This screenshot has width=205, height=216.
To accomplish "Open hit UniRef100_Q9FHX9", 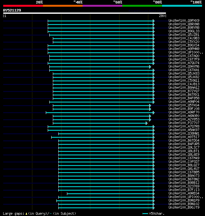I will (x=184, y=21).
